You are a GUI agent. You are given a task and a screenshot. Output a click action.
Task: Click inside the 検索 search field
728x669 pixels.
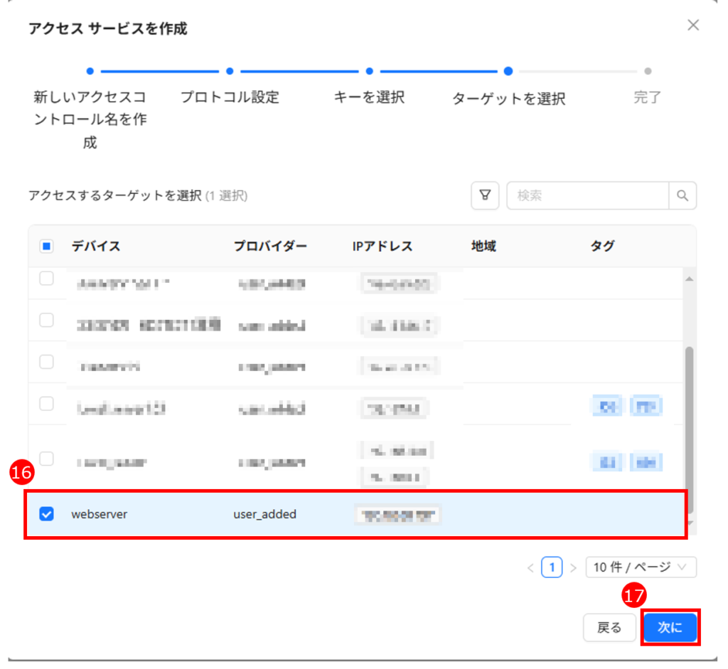(587, 196)
